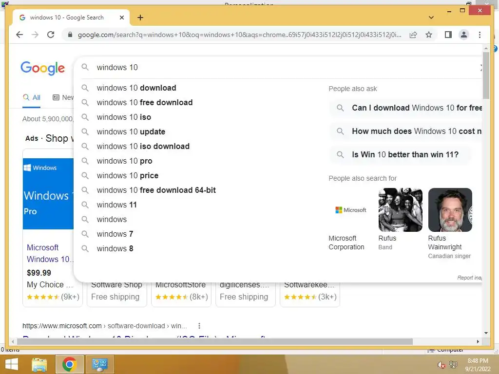The width and height of the screenshot is (499, 374).
Task: Reload the page with the refresh icon
Action: click(51, 35)
